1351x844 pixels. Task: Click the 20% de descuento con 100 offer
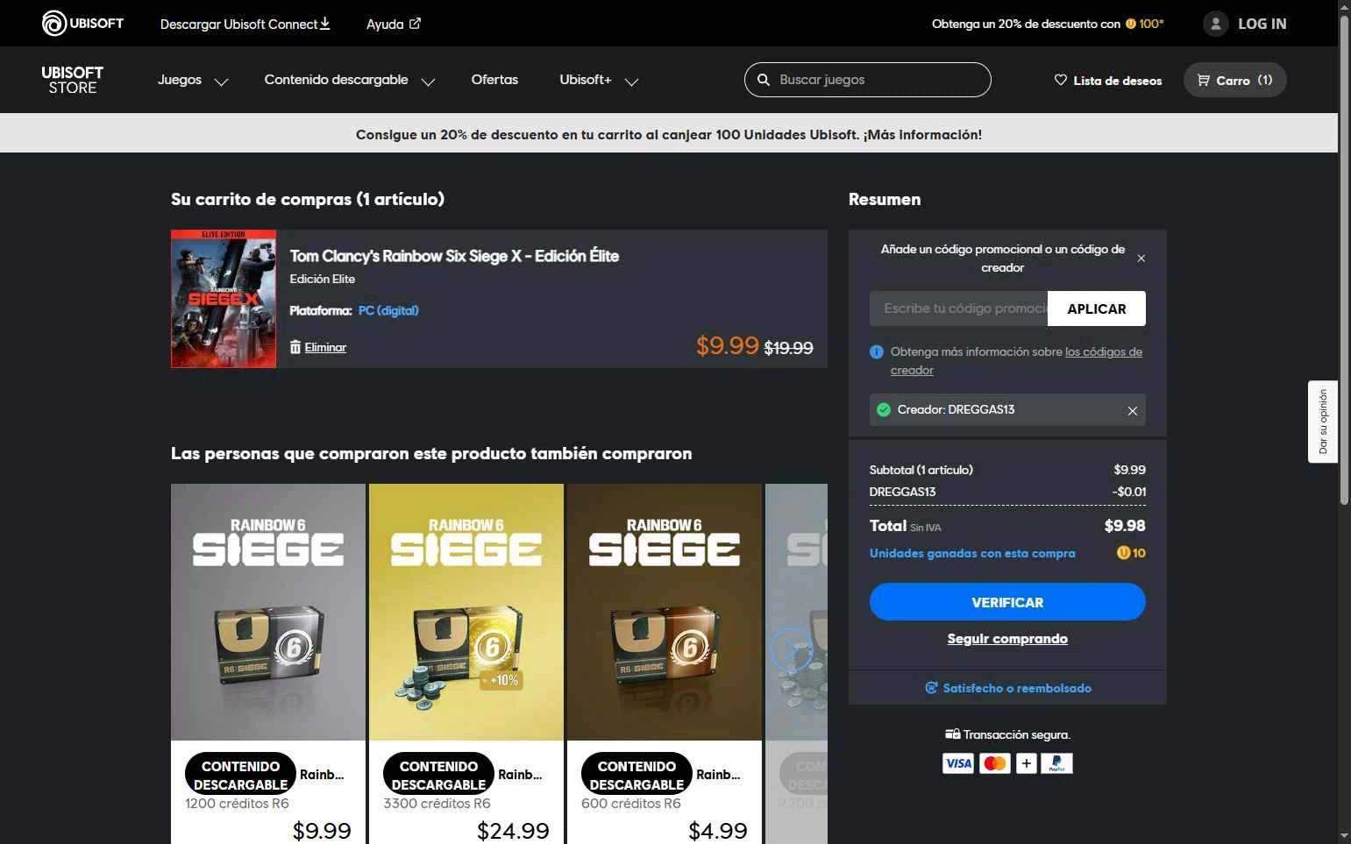pos(1048,24)
